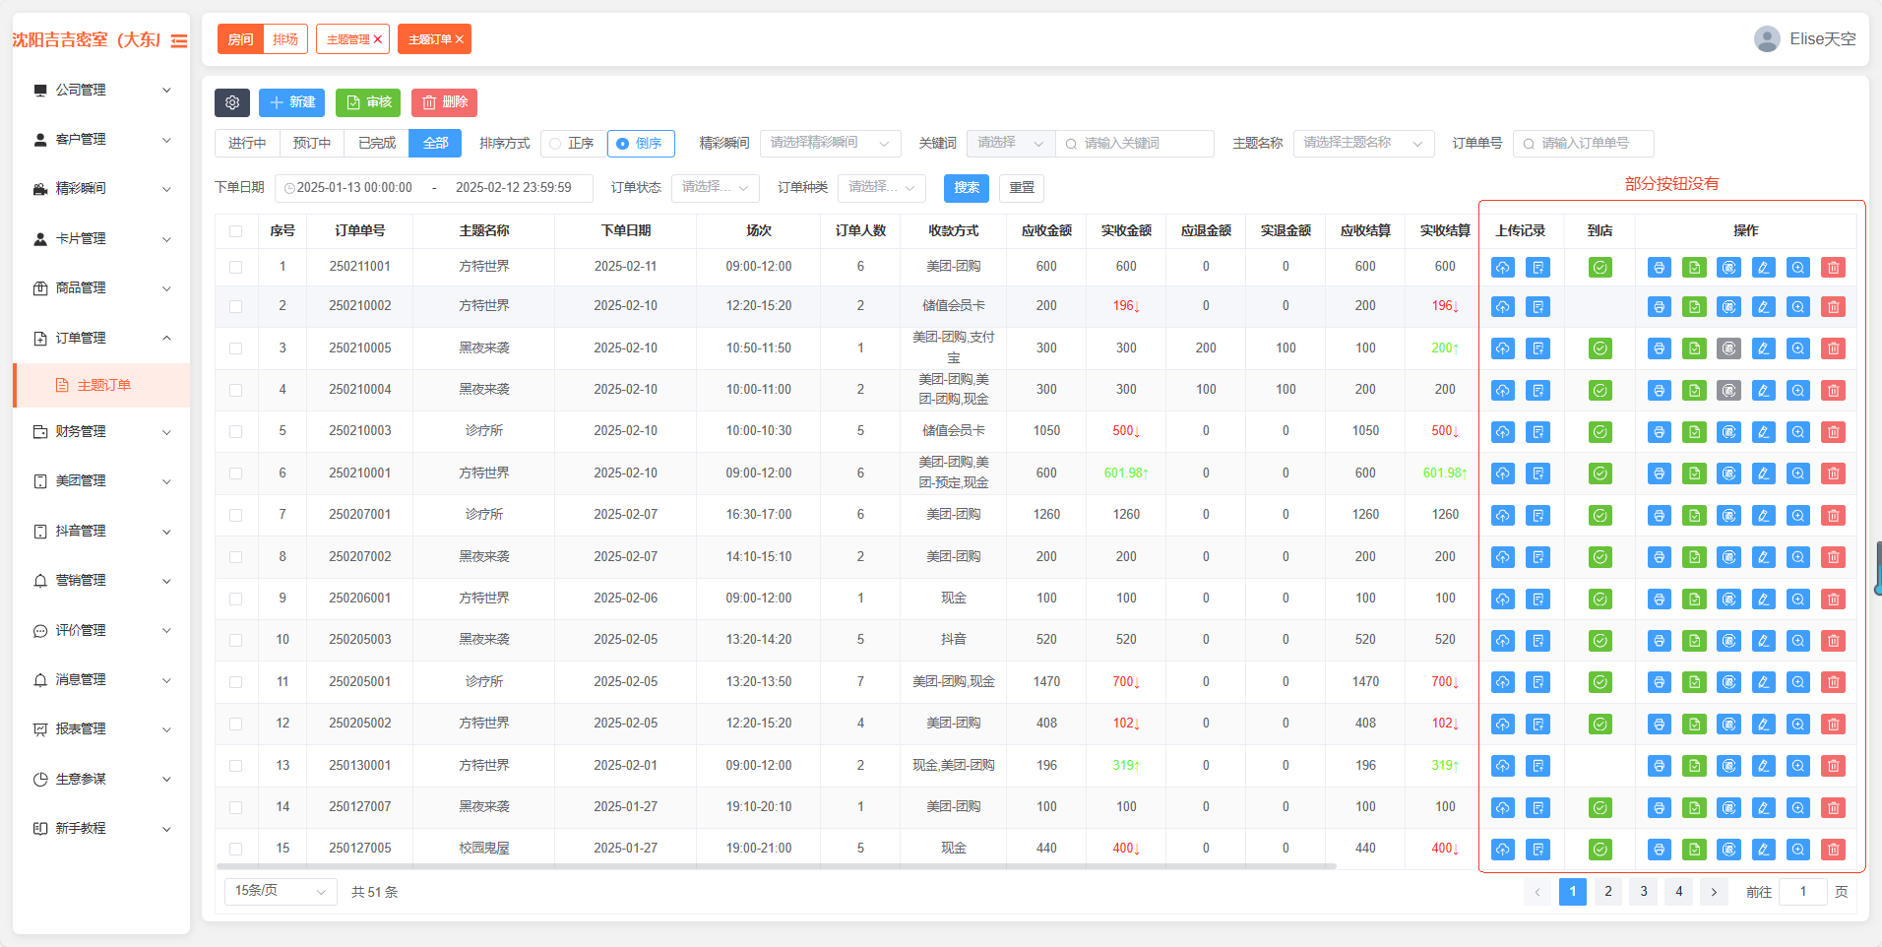Tick the select-all checkbox in table header
Image resolution: width=1882 pixels, height=947 pixels.
235,231
